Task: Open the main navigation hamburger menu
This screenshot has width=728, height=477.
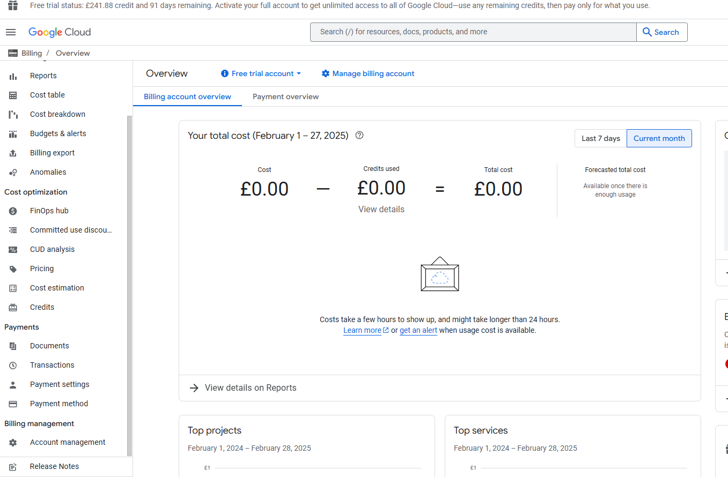Action: point(11,32)
